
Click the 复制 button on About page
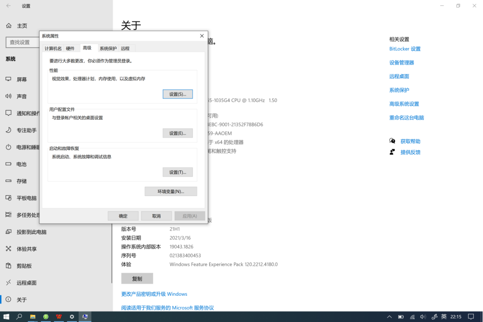click(x=137, y=279)
